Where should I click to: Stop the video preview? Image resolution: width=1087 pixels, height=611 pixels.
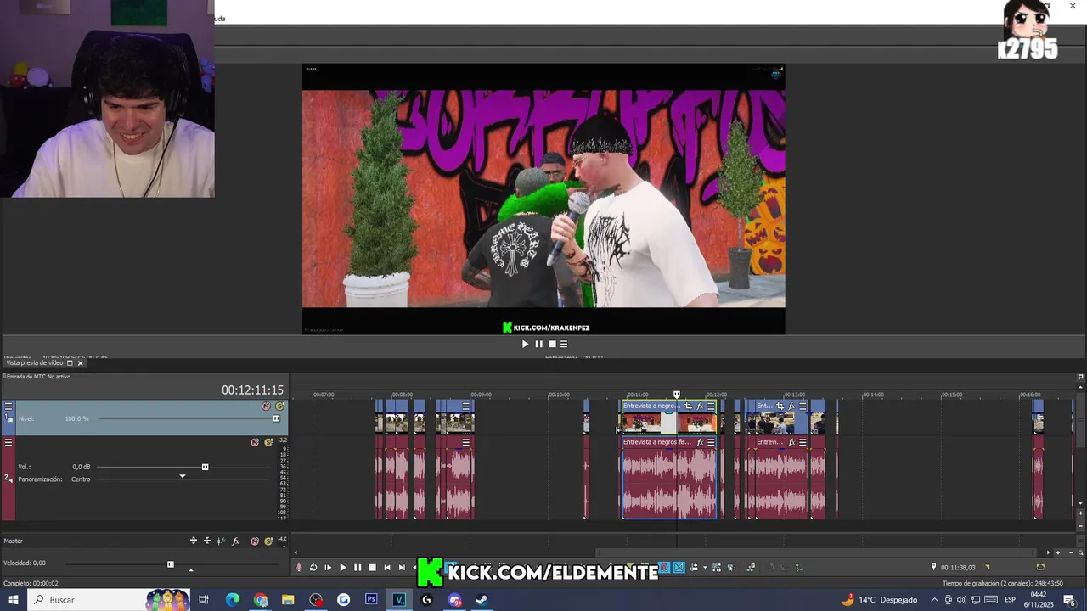pyautogui.click(x=552, y=344)
